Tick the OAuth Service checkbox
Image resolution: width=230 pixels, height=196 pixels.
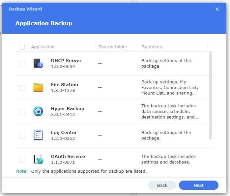tap(22, 160)
